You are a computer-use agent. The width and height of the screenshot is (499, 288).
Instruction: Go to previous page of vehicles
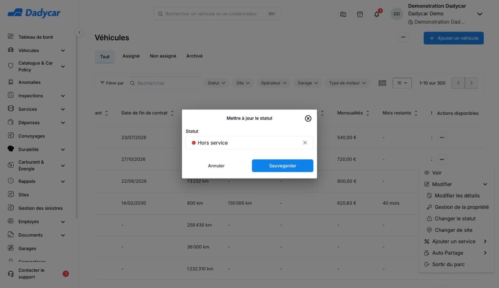(458, 83)
